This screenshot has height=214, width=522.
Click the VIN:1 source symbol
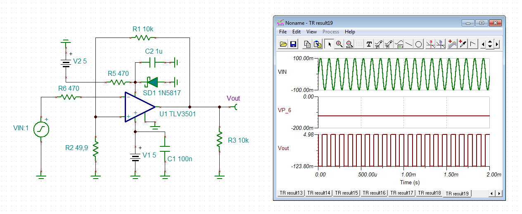(x=41, y=129)
